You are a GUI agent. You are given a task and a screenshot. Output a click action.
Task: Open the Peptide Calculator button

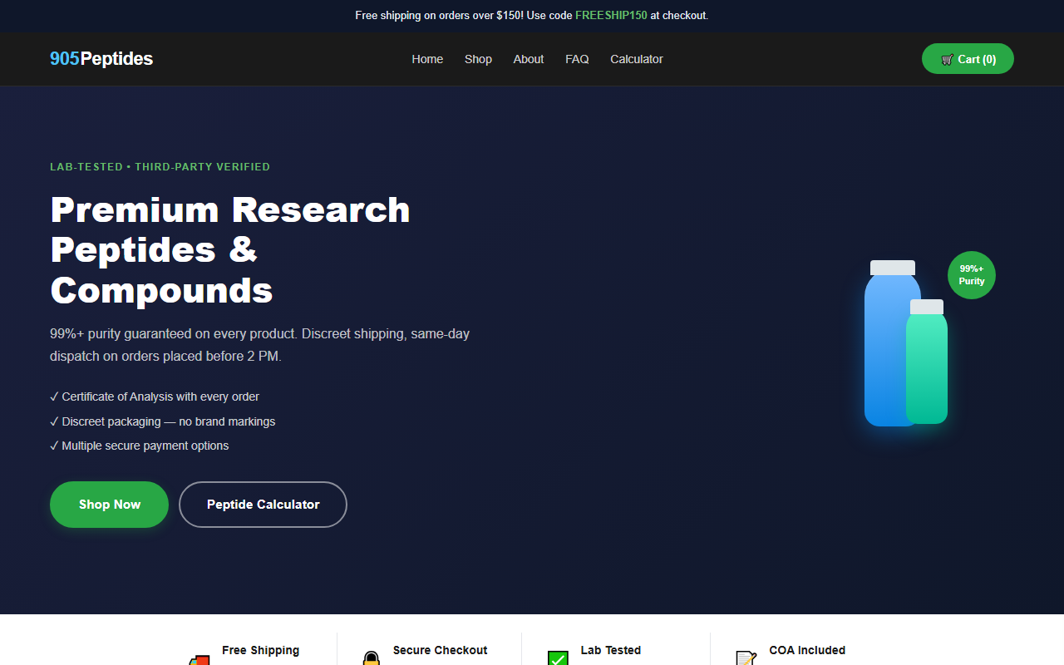coord(263,505)
